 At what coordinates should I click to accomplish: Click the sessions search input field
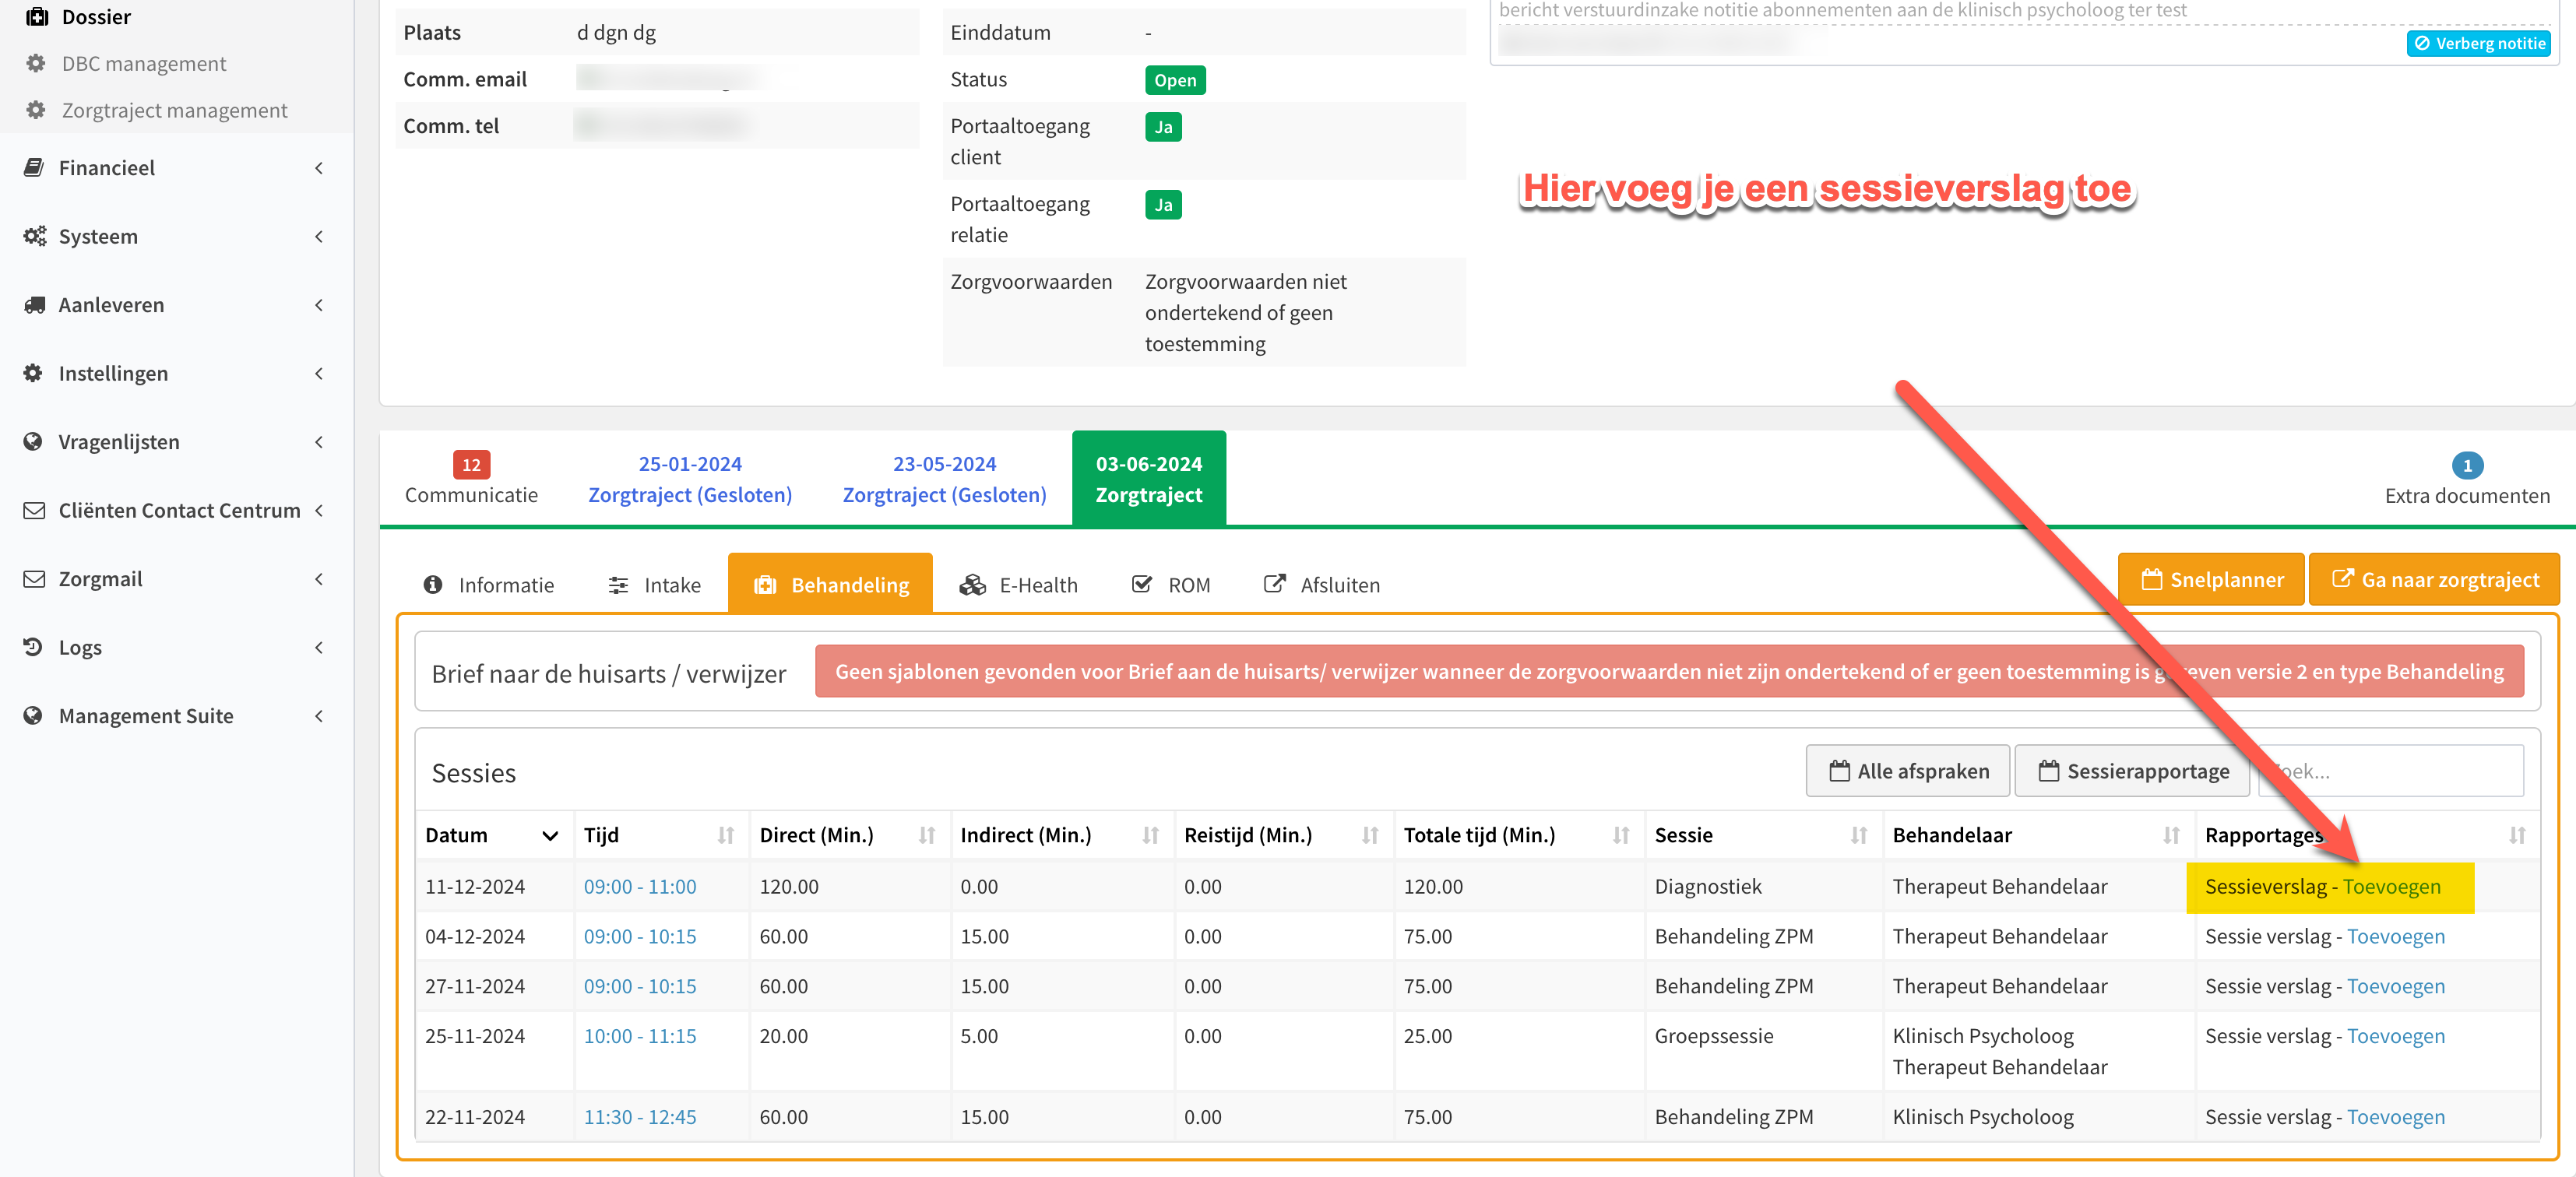(x=2391, y=771)
